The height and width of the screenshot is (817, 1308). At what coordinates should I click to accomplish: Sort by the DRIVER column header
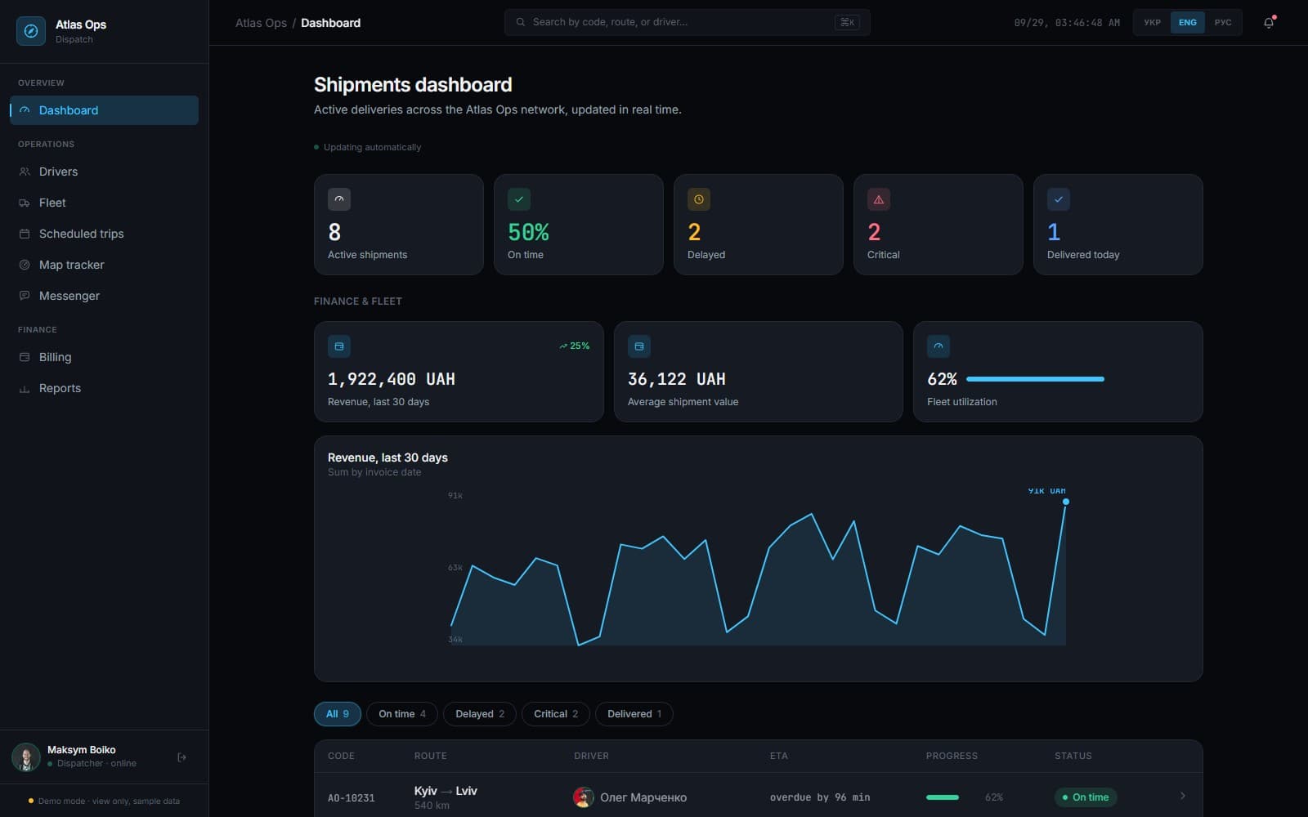tap(591, 756)
